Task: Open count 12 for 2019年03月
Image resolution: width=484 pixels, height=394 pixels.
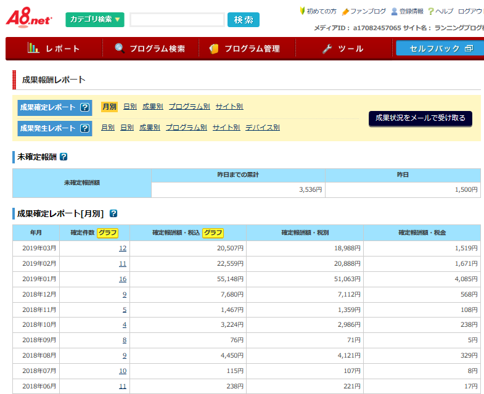Action: point(123,248)
